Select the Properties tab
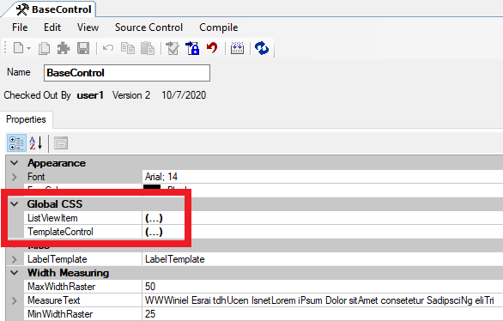503x321 pixels. pyautogui.click(x=26, y=119)
